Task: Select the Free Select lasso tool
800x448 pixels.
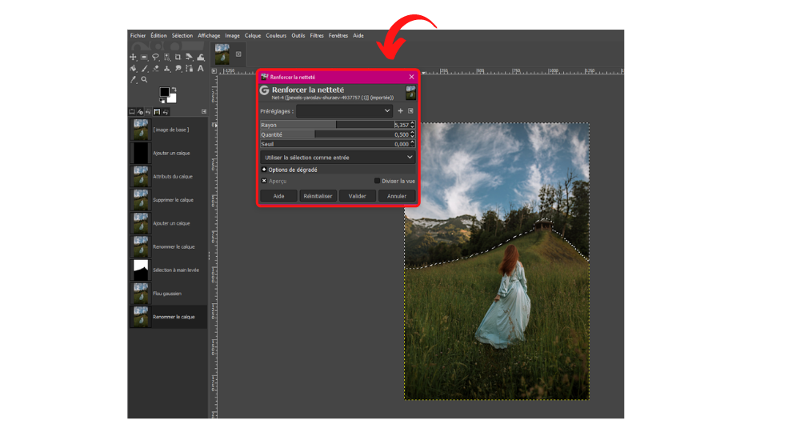Action: 156,57
